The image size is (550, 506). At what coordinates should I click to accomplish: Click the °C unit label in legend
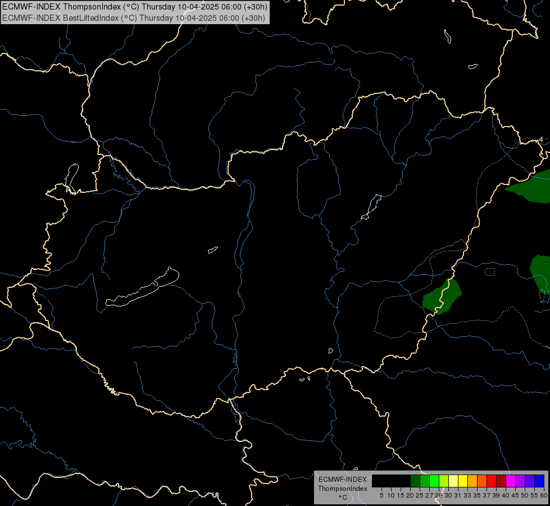343,498
